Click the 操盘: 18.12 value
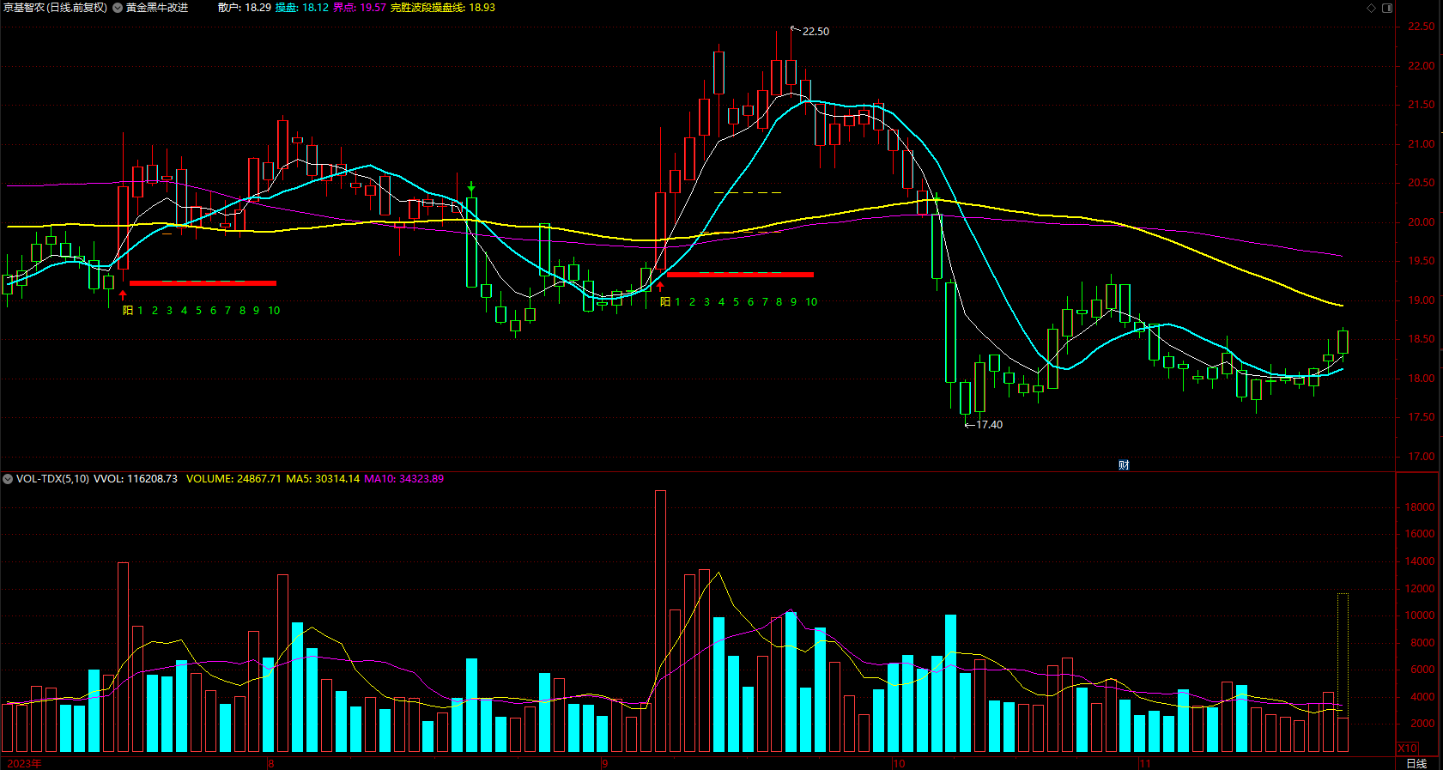Viewport: 1443px width, 770px height. (302, 8)
